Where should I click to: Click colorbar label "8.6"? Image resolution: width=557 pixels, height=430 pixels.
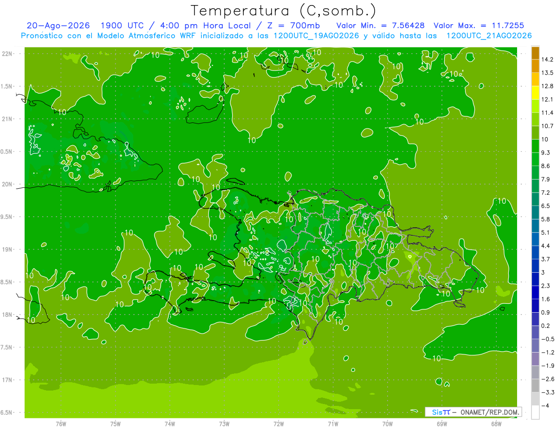point(546,166)
